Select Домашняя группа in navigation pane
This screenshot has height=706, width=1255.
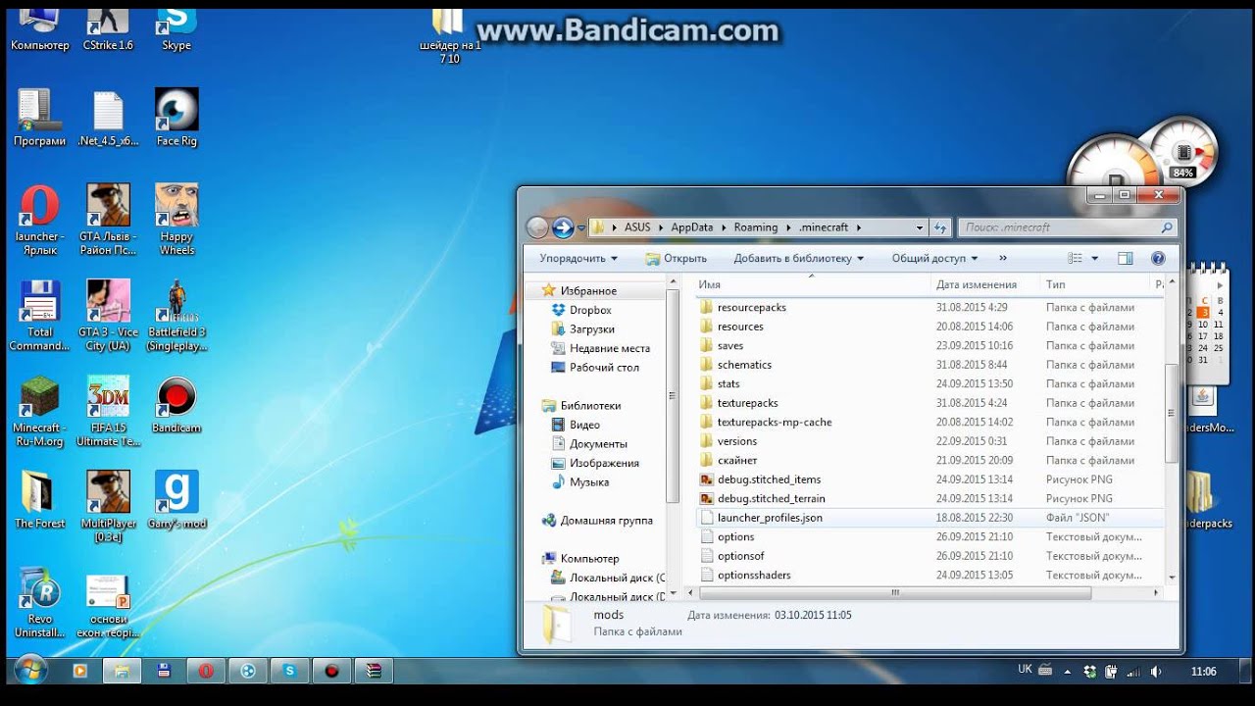point(606,521)
